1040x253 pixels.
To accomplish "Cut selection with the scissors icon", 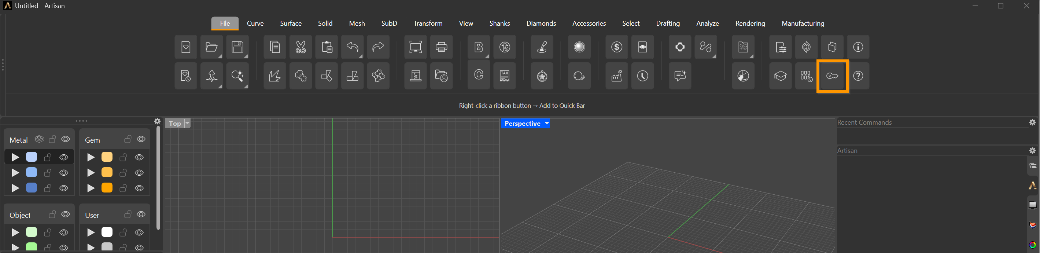I will pyautogui.click(x=301, y=47).
